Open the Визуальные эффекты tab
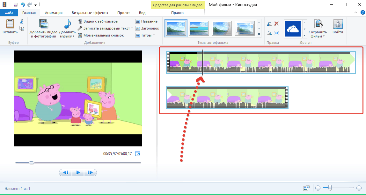 tap(90, 13)
